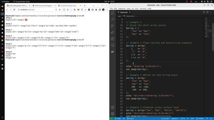
Task: Open More Actions menu in editor toolbar
Action: coord(211,12)
